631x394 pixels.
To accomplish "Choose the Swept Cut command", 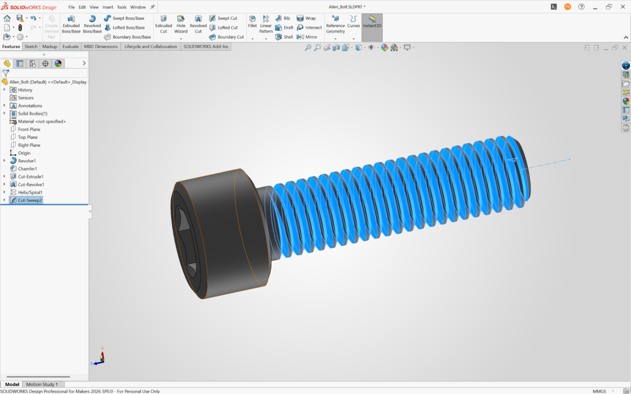I will click(x=223, y=18).
